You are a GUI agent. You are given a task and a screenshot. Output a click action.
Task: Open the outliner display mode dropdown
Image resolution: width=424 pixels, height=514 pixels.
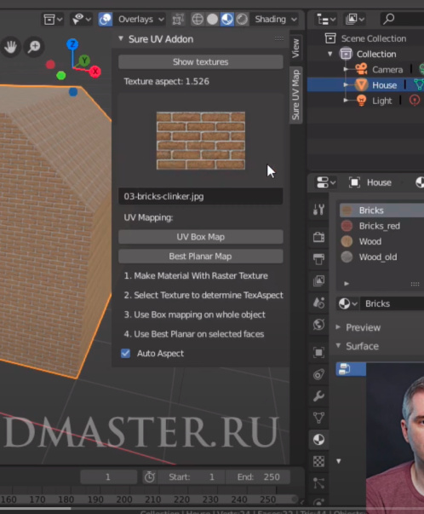(354, 20)
